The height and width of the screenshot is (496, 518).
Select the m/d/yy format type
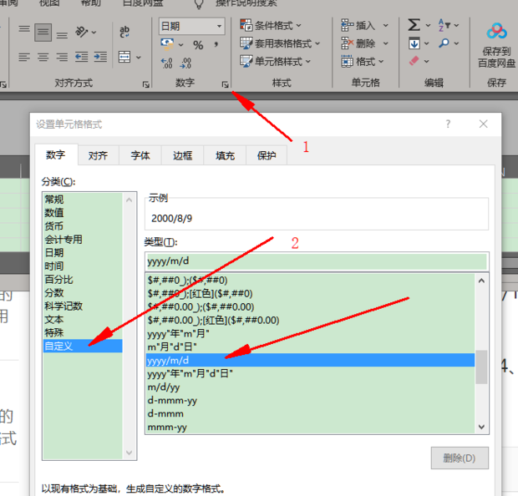tap(162, 387)
